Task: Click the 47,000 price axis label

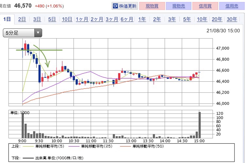Action: coord(223,48)
